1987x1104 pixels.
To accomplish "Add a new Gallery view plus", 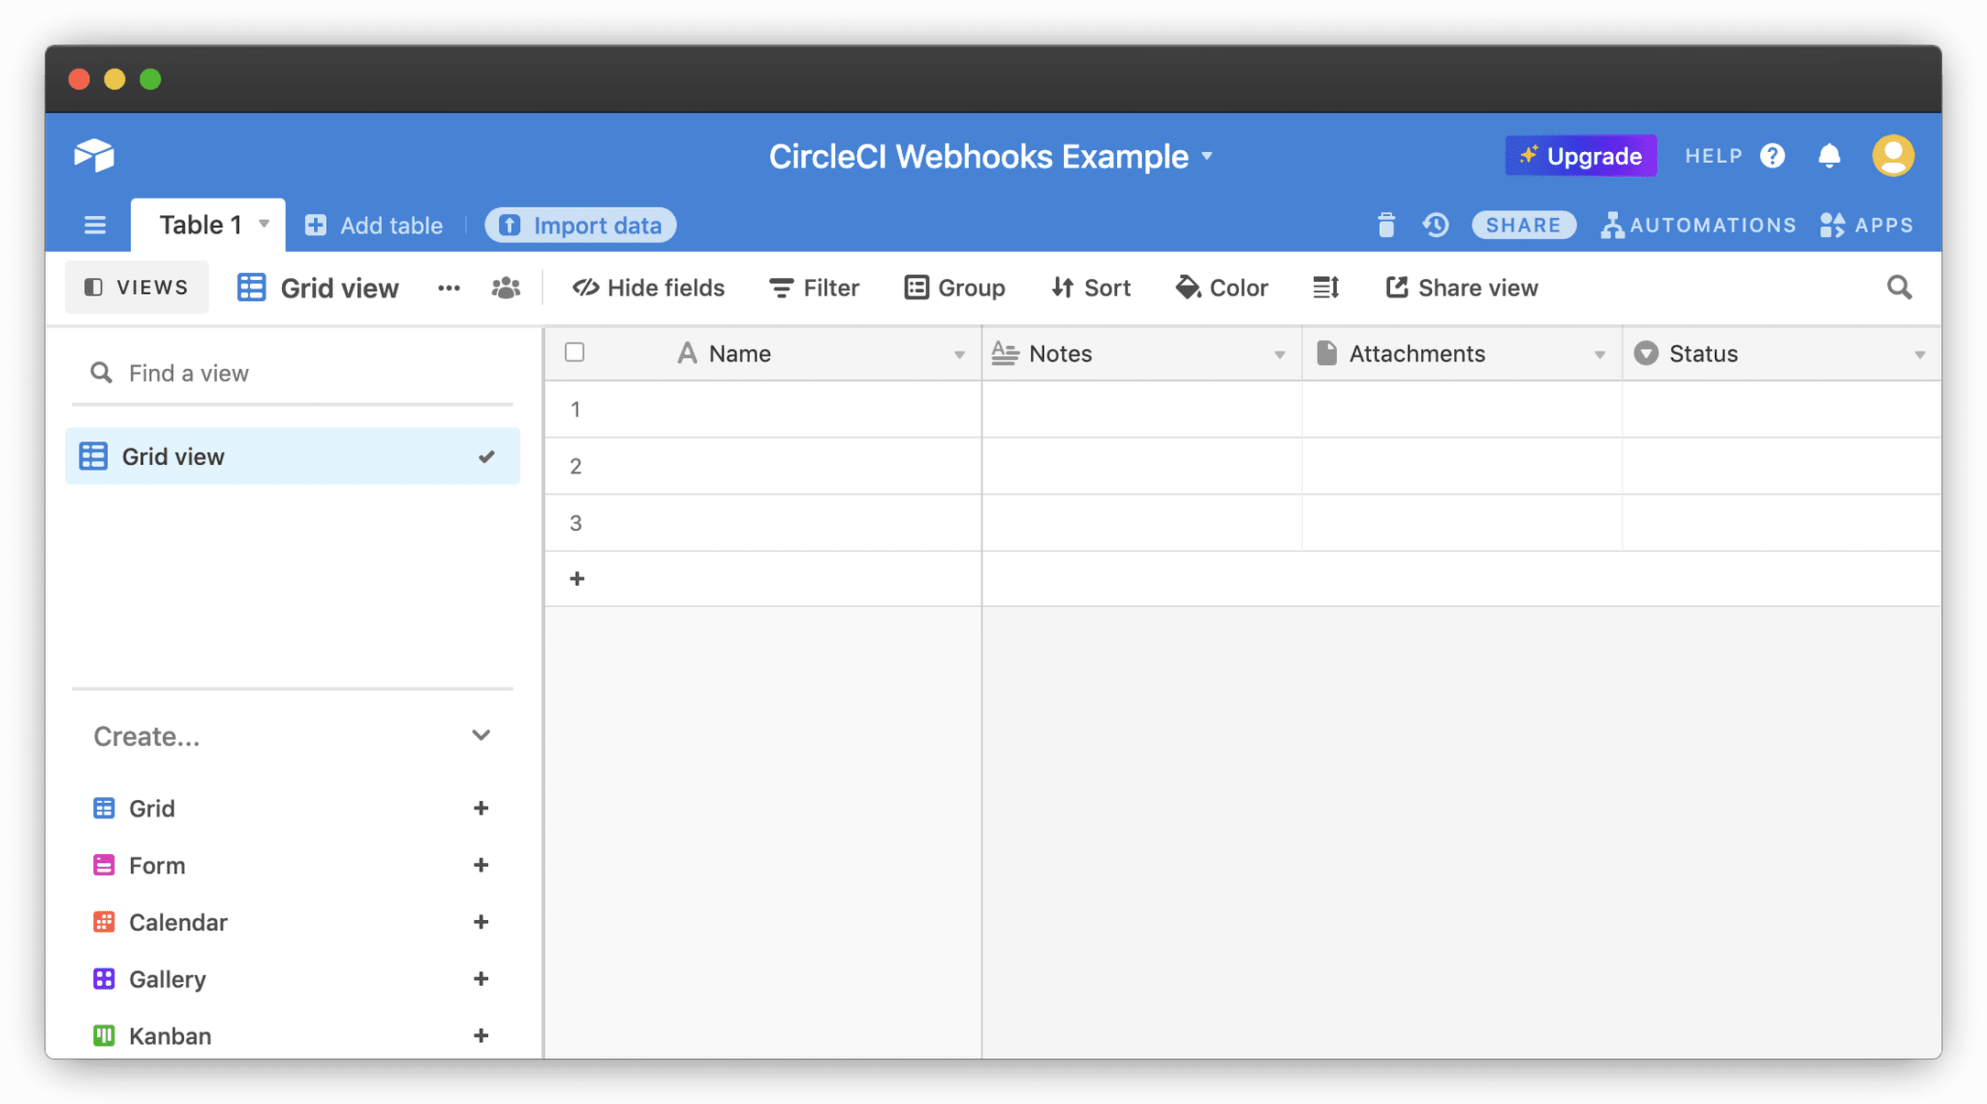I will [481, 979].
